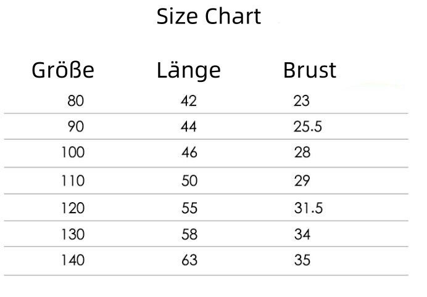Screen dimensions: 427x297
Task: Select the Größe column header
Action: pos(63,71)
